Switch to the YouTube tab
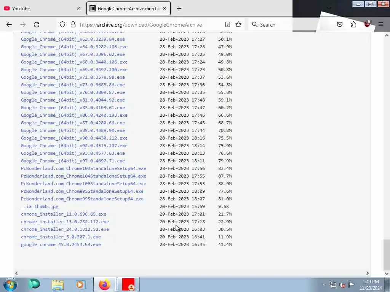390x292 pixels. [x=42, y=8]
